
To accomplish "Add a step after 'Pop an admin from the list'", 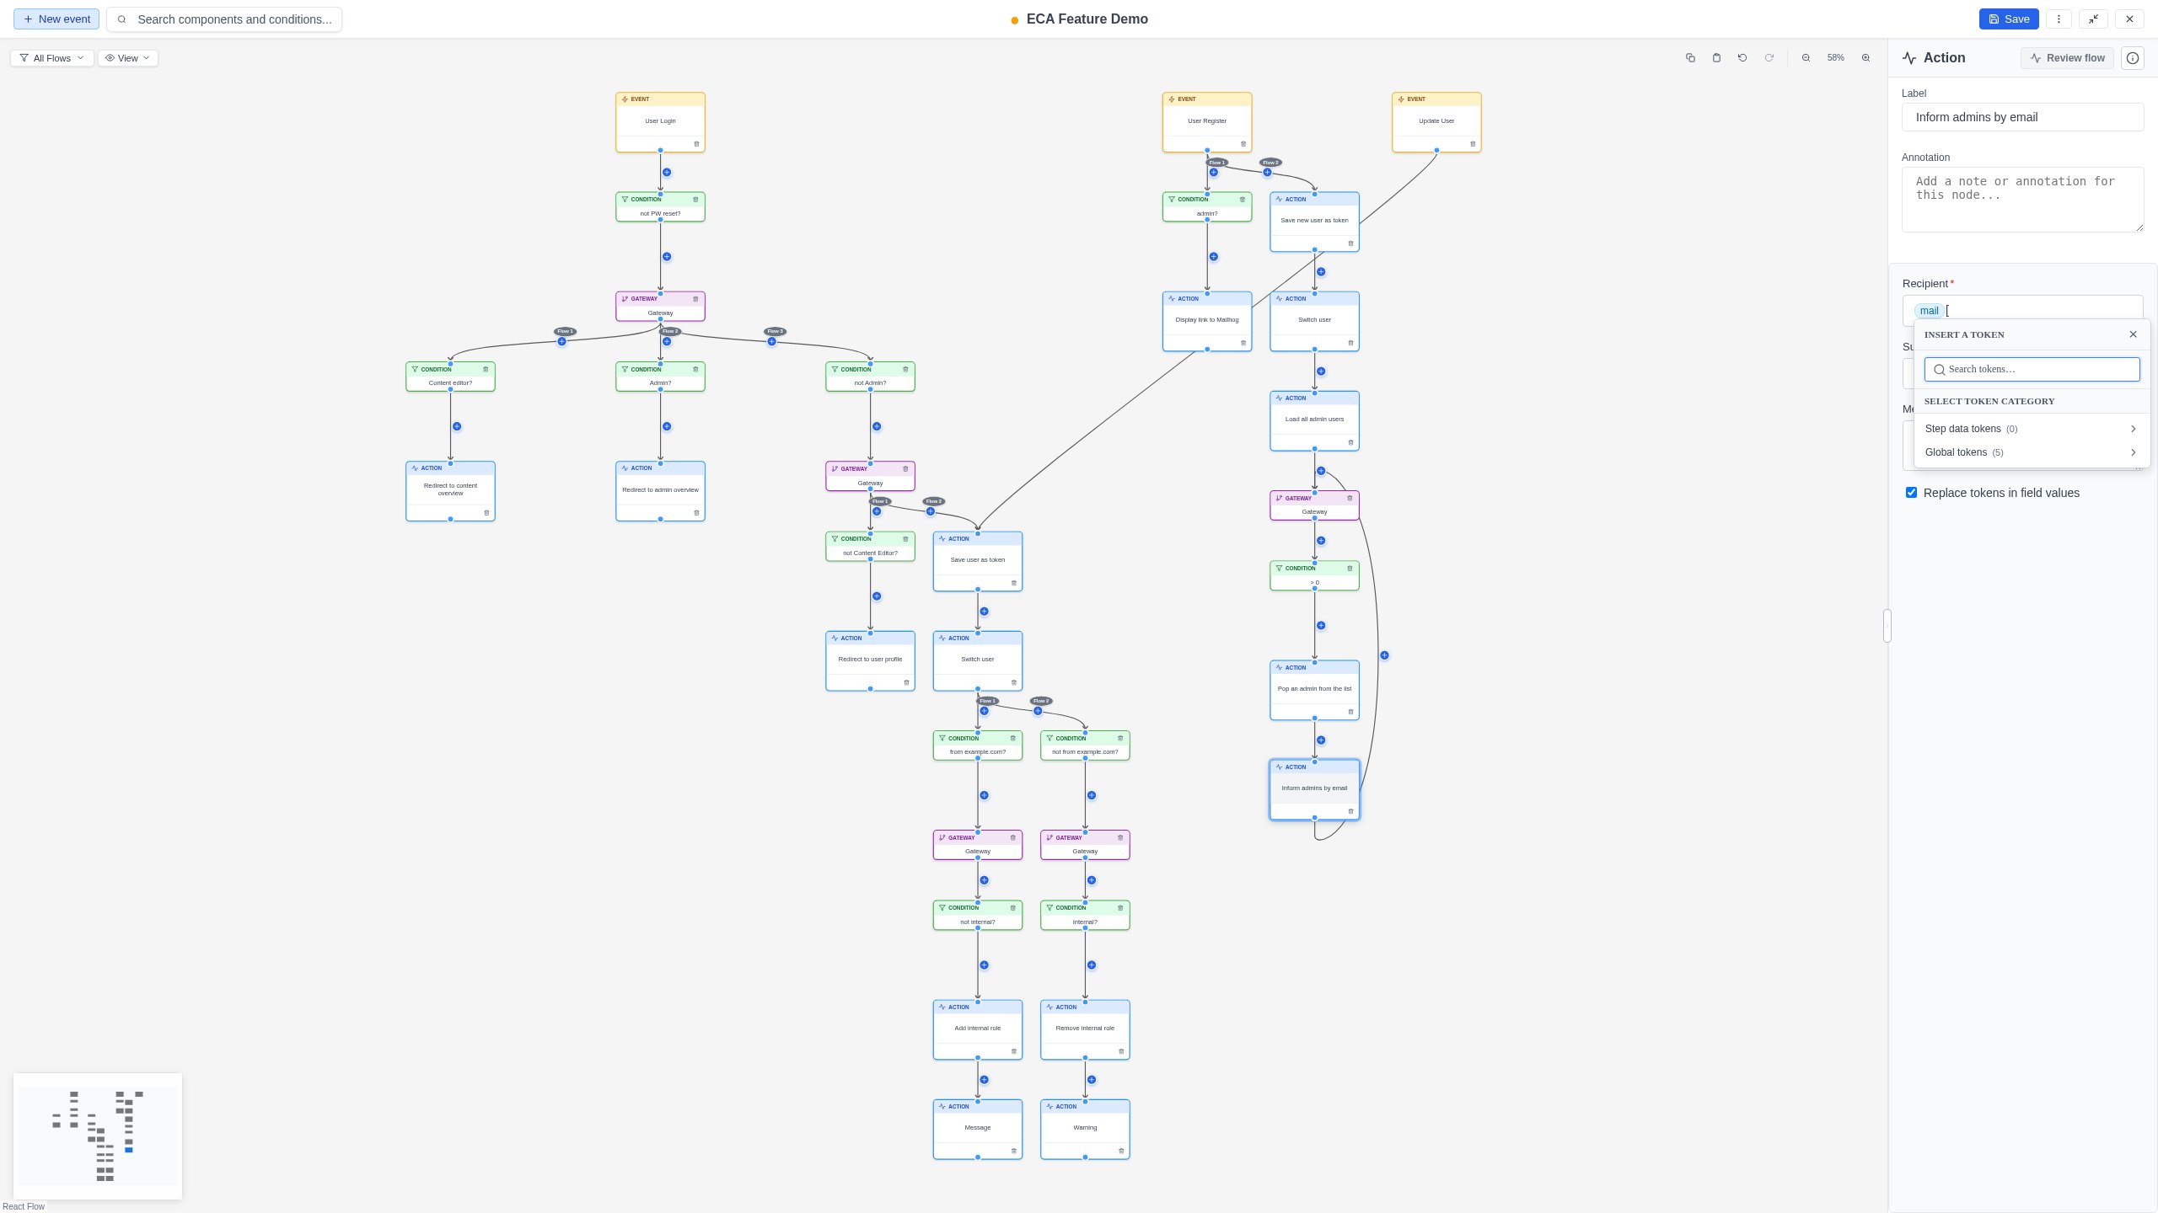I will tap(1321, 740).
